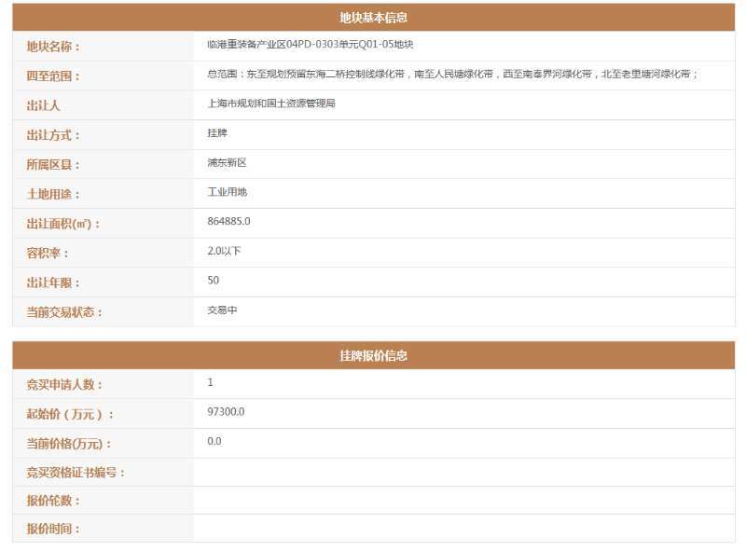746x551 pixels.
Task: Select the 土地用途 label
Action: 53,194
